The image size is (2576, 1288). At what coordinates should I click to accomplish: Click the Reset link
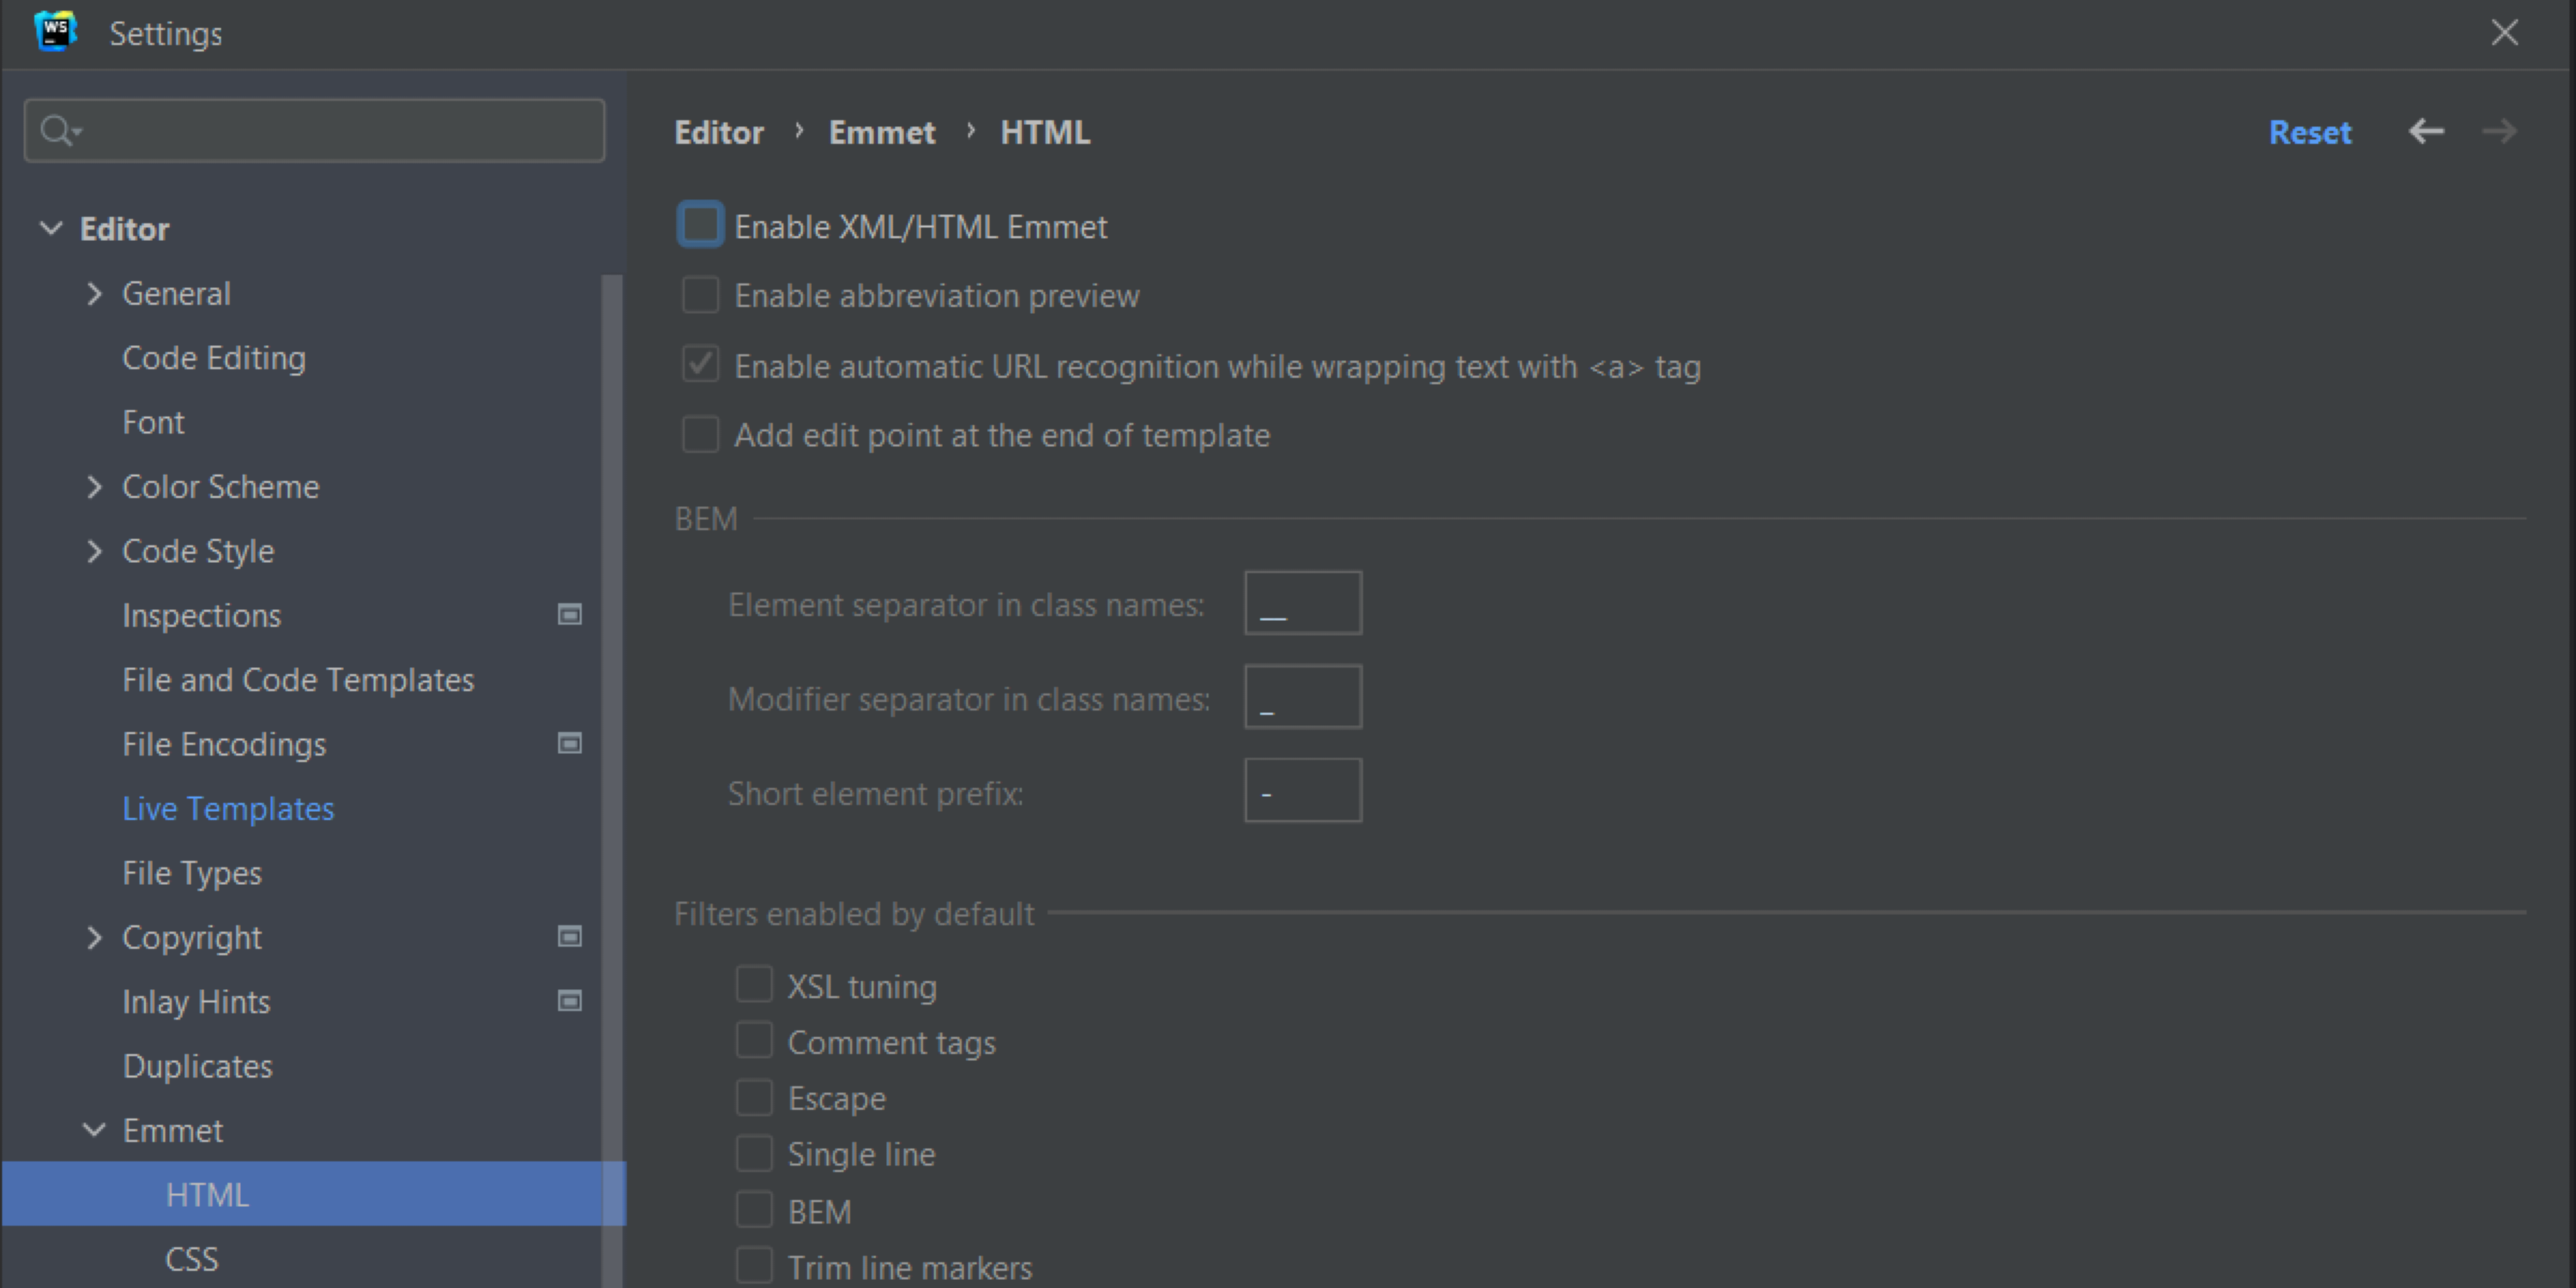(x=2309, y=132)
